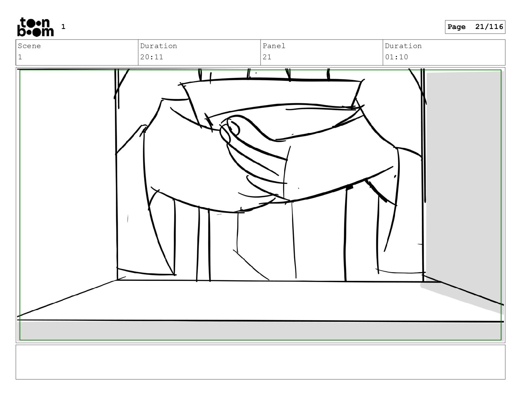
Task: Click the project title number beside logo
Action: pyautogui.click(x=63, y=27)
